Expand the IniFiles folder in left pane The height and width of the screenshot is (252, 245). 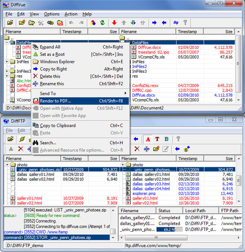[x=7, y=61]
